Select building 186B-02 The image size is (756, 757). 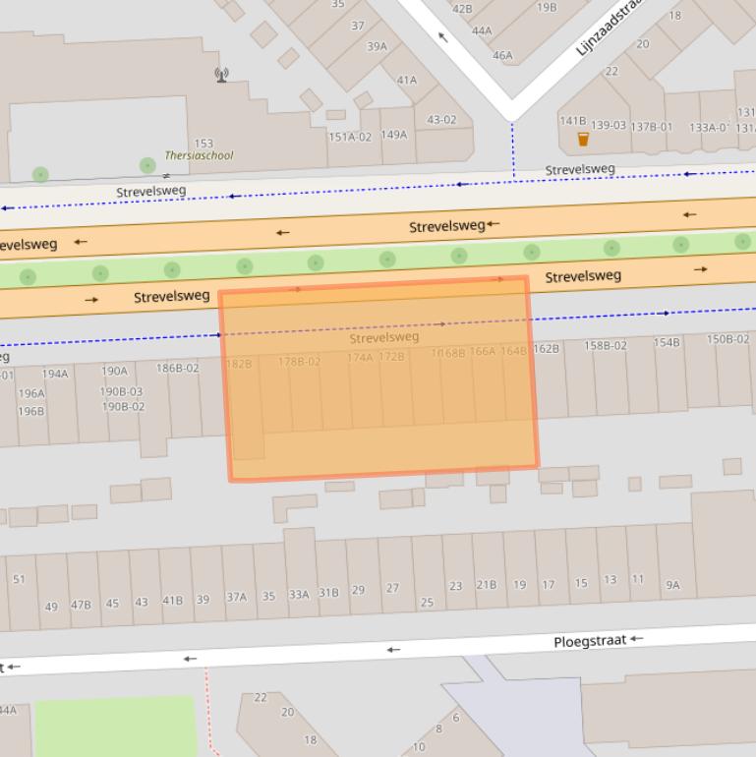click(177, 369)
